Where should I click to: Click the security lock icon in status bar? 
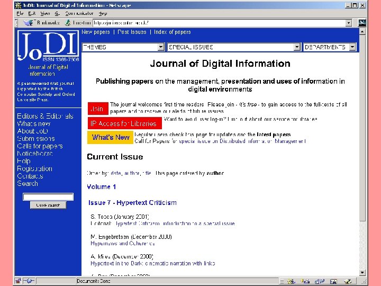point(18,281)
